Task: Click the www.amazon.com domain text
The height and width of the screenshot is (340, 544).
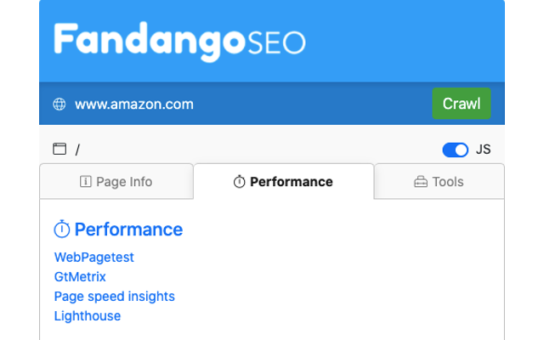Action: 134,104
